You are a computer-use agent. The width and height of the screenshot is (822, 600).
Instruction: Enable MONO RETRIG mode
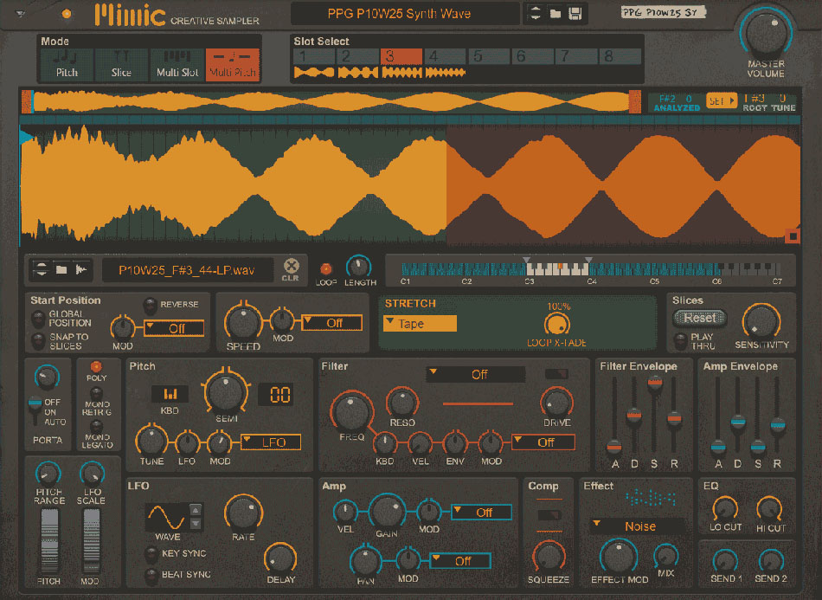(x=96, y=393)
